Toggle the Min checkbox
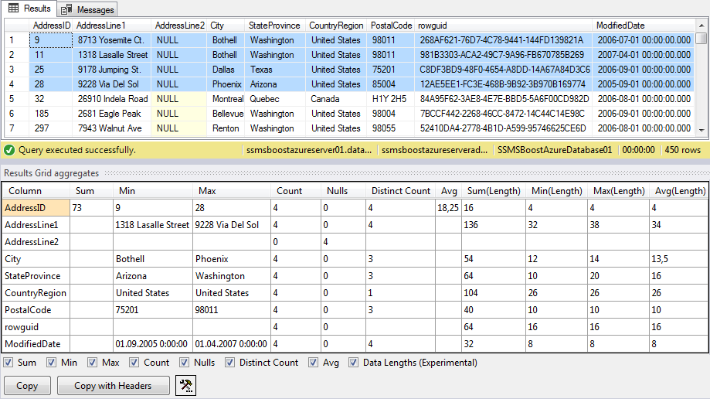This screenshot has width=710, height=399. (51, 363)
